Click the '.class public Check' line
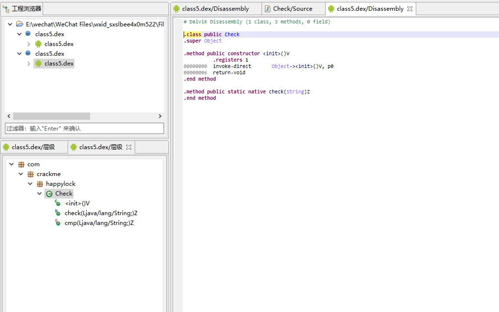499x312 pixels. 212,34
